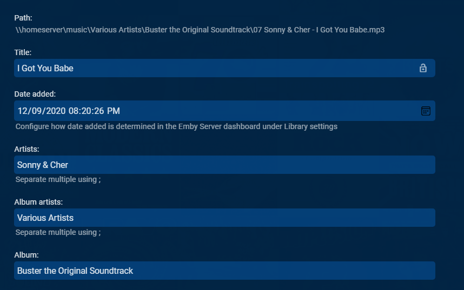The image size is (464, 290).
Task: Select the minutes 20 in Date added time
Action: point(87,111)
